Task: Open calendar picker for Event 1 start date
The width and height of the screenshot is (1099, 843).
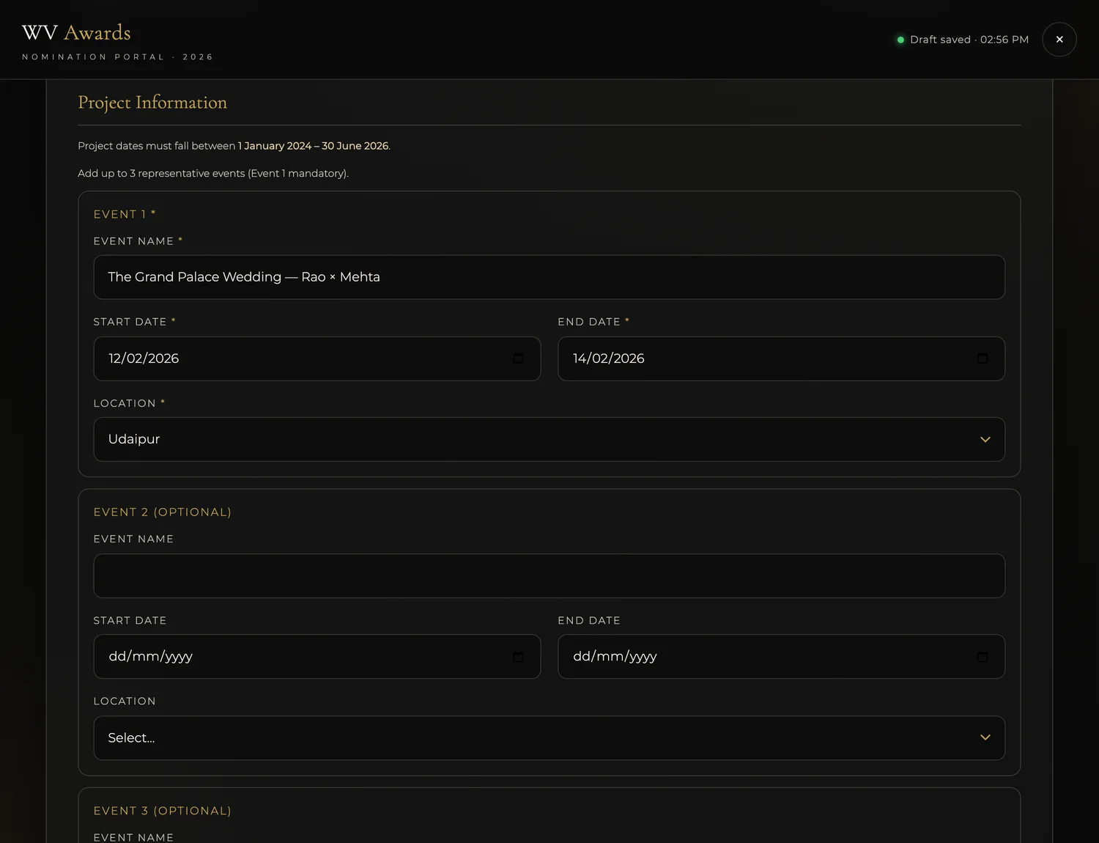Action: (x=518, y=358)
